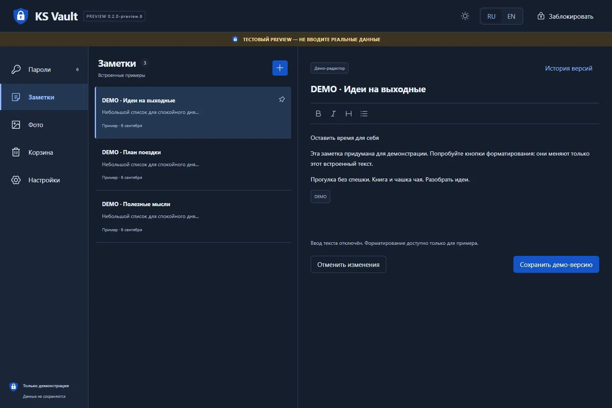Click the text Оставить время для себя
This screenshot has height=408, width=612.
[x=345, y=138]
